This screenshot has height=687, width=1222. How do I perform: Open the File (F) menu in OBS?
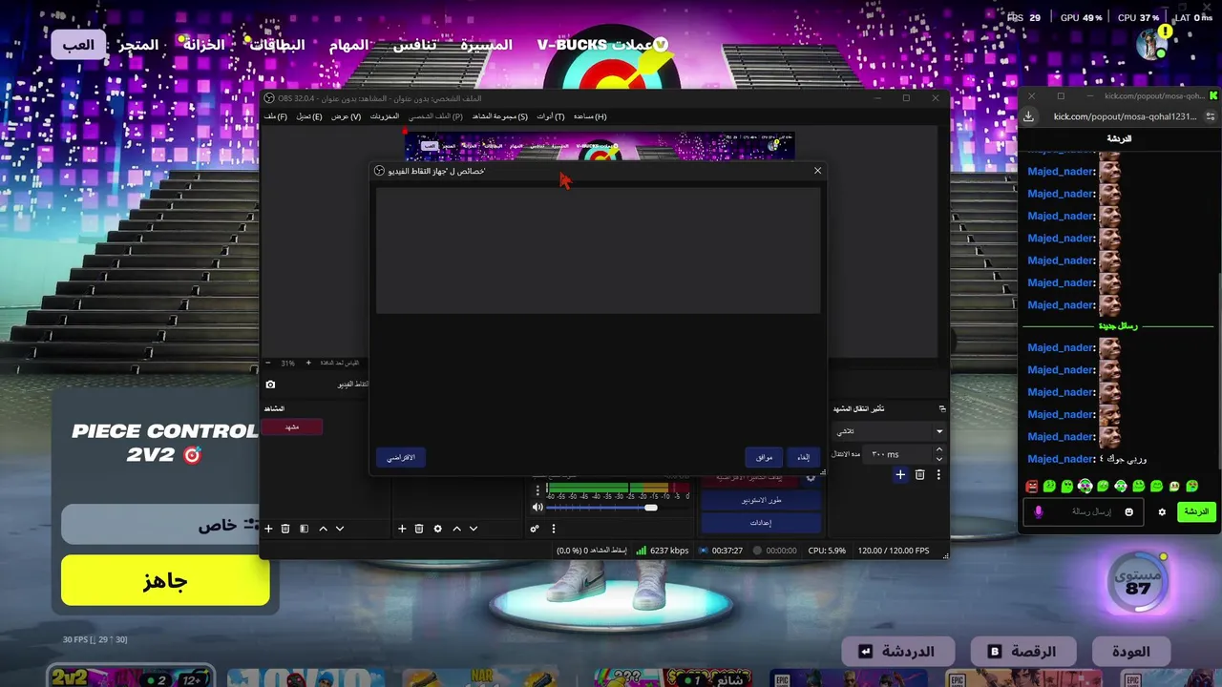click(275, 116)
